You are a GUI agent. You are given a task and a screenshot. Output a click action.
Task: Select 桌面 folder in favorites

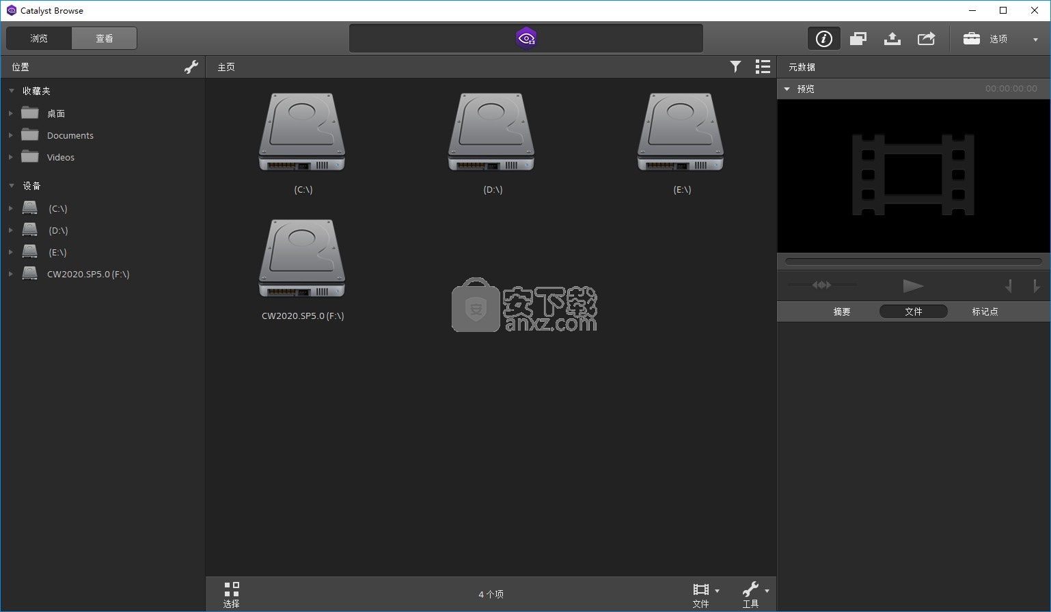click(x=55, y=113)
